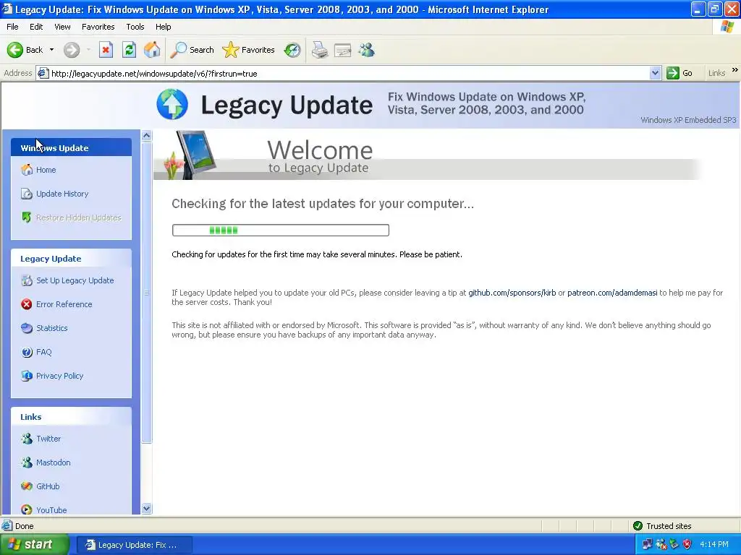
Task: Open the Privacy Policy link
Action: pyautogui.click(x=59, y=376)
